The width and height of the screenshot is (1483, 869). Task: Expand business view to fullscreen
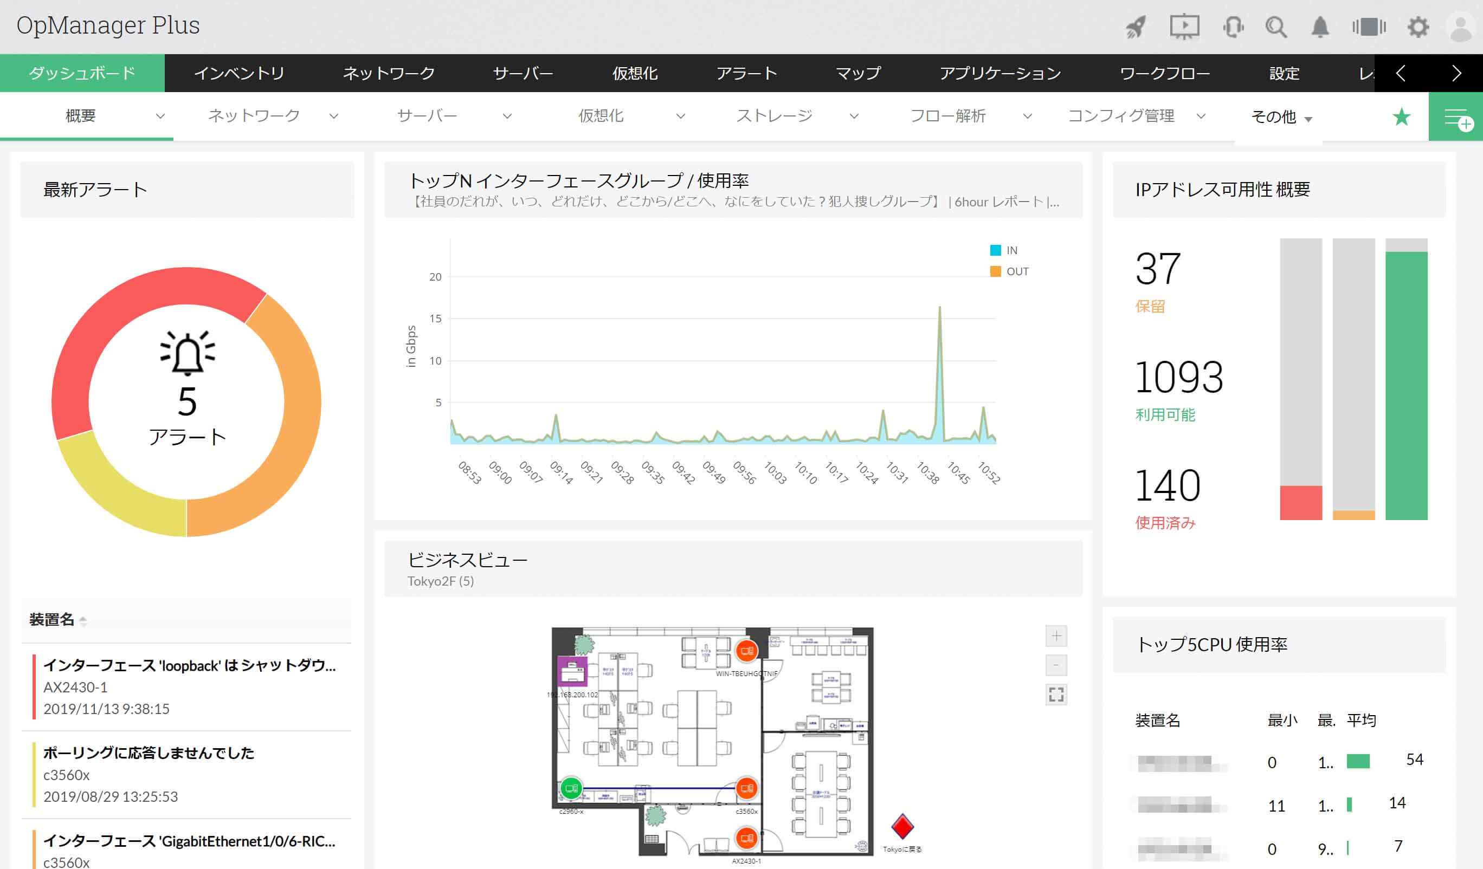point(1056,695)
